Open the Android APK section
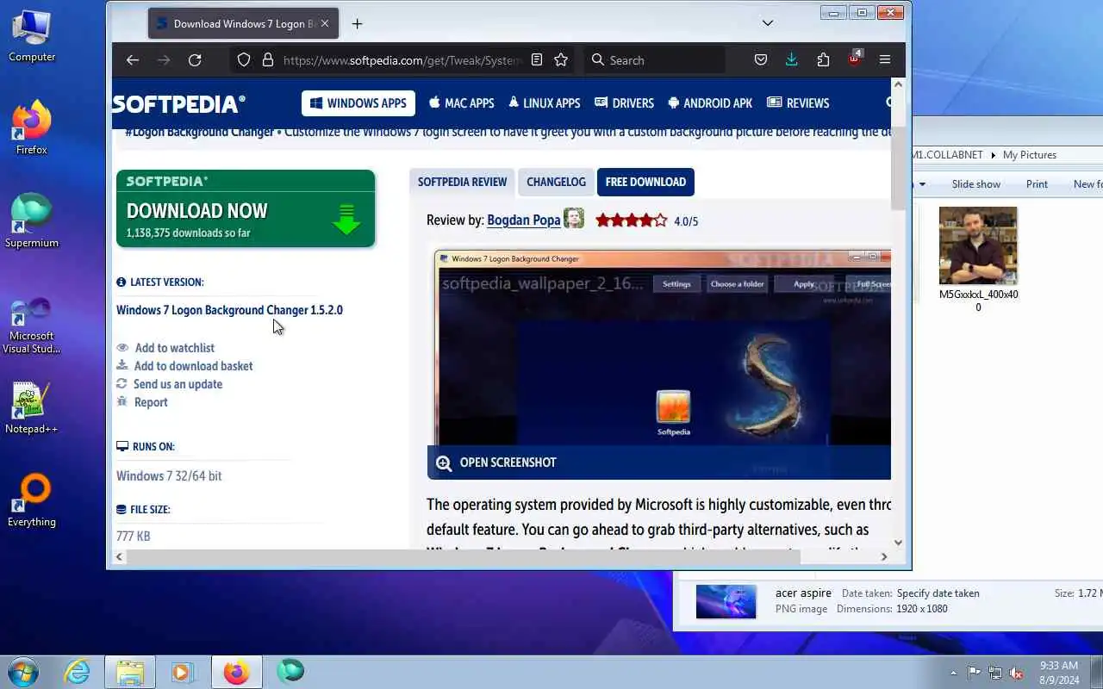Image resolution: width=1103 pixels, height=689 pixels. [710, 103]
